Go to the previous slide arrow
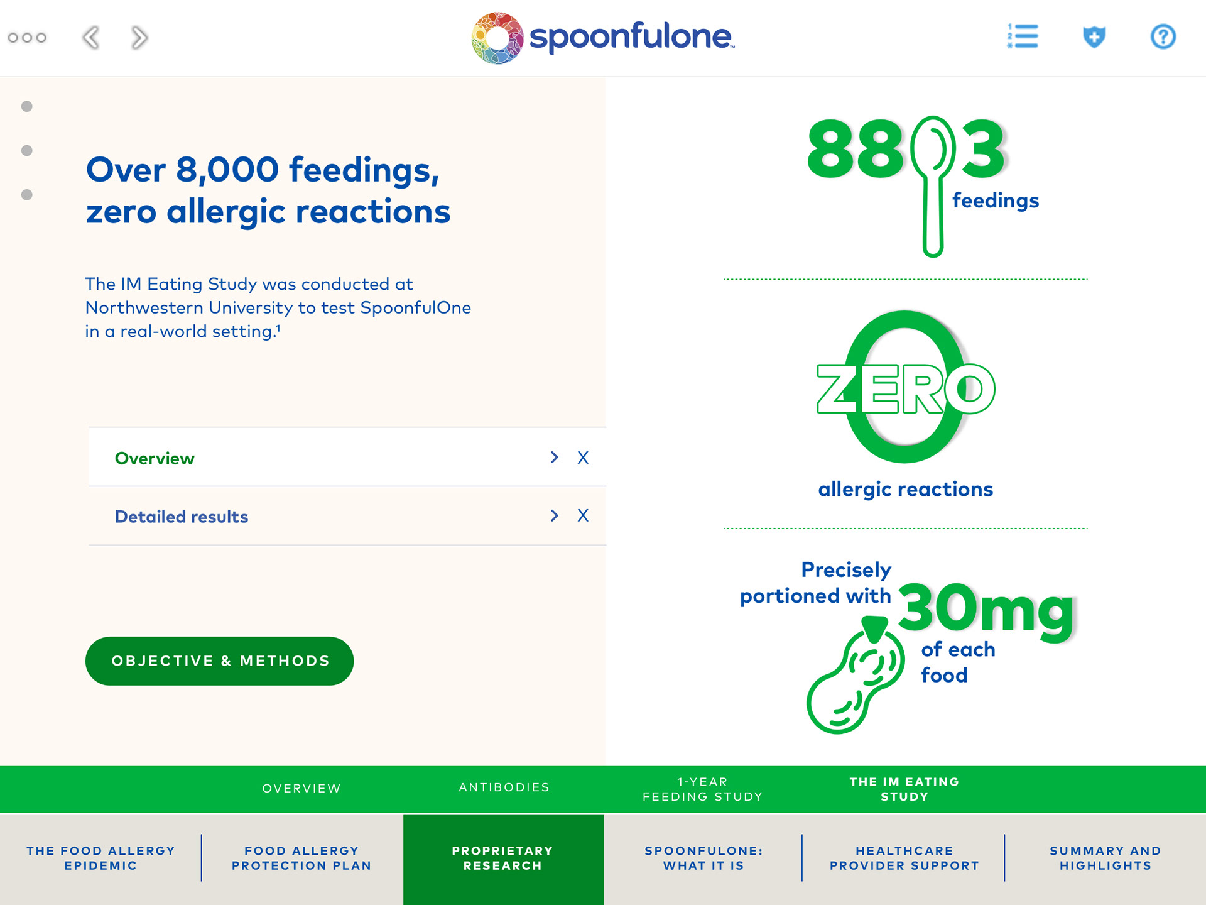The width and height of the screenshot is (1206, 905). (91, 38)
